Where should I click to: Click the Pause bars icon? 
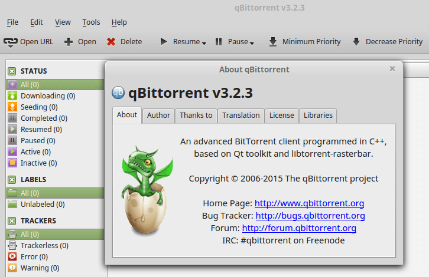pyautogui.click(x=219, y=42)
